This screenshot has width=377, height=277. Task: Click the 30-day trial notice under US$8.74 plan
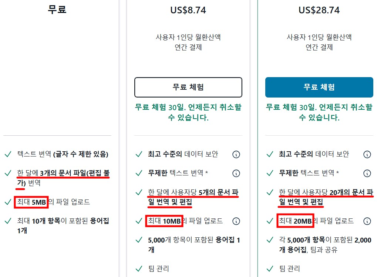[x=188, y=112]
